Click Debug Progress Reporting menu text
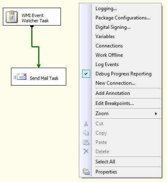167x182 pixels. coord(124,74)
